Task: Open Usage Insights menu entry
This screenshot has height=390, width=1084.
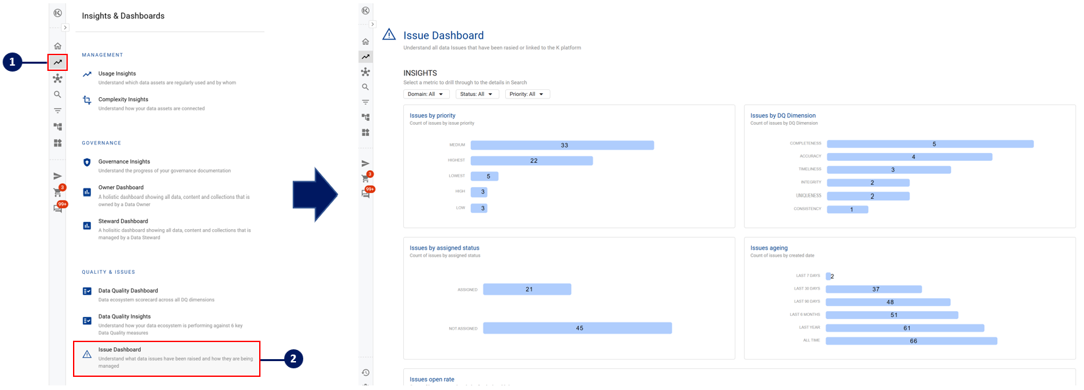Action: [x=117, y=74]
